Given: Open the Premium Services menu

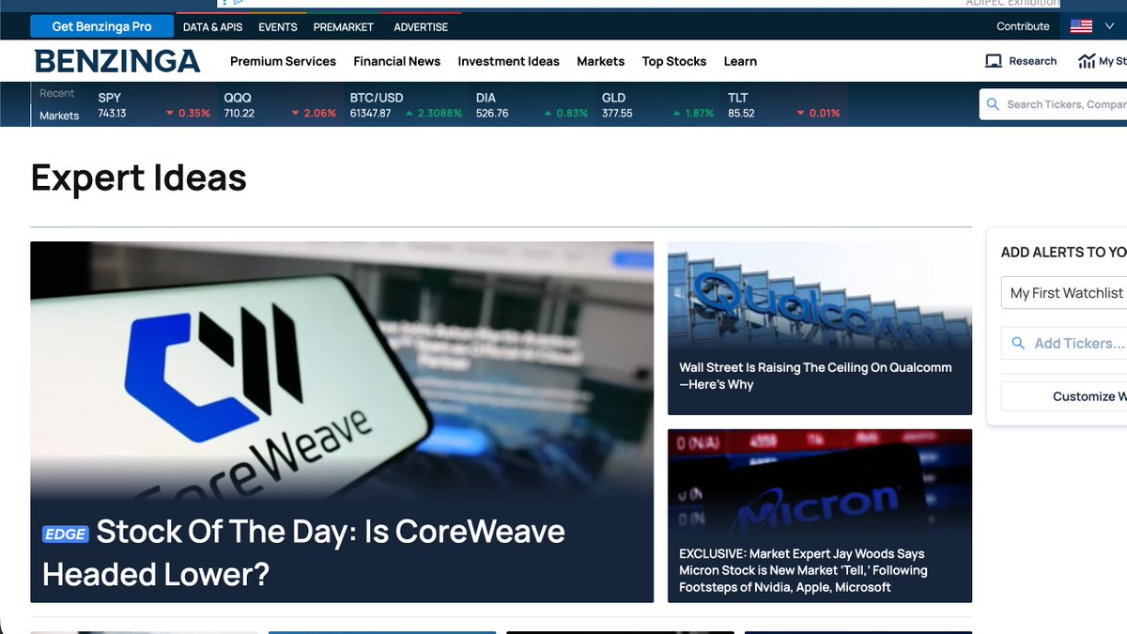Looking at the screenshot, I should point(283,61).
